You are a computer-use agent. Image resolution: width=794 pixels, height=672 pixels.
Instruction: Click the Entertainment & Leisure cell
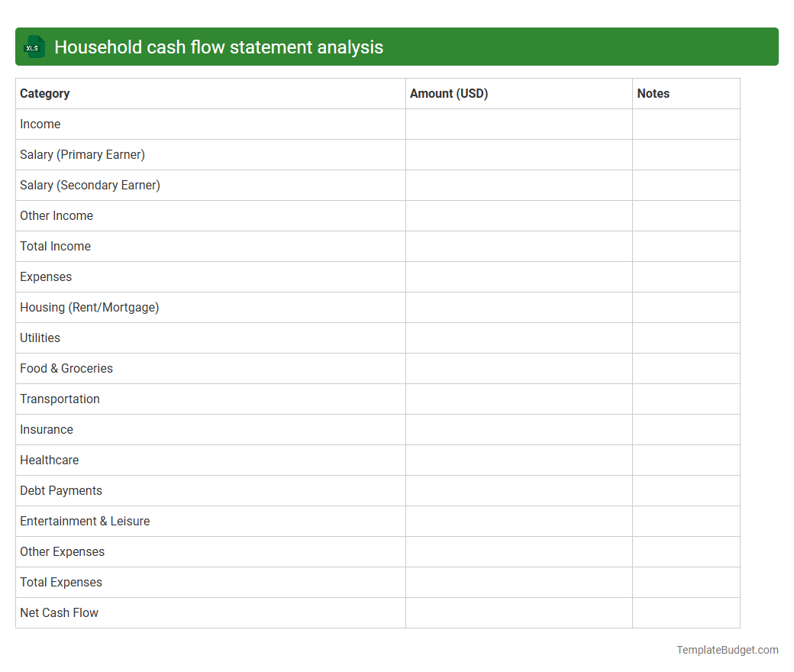click(x=85, y=521)
